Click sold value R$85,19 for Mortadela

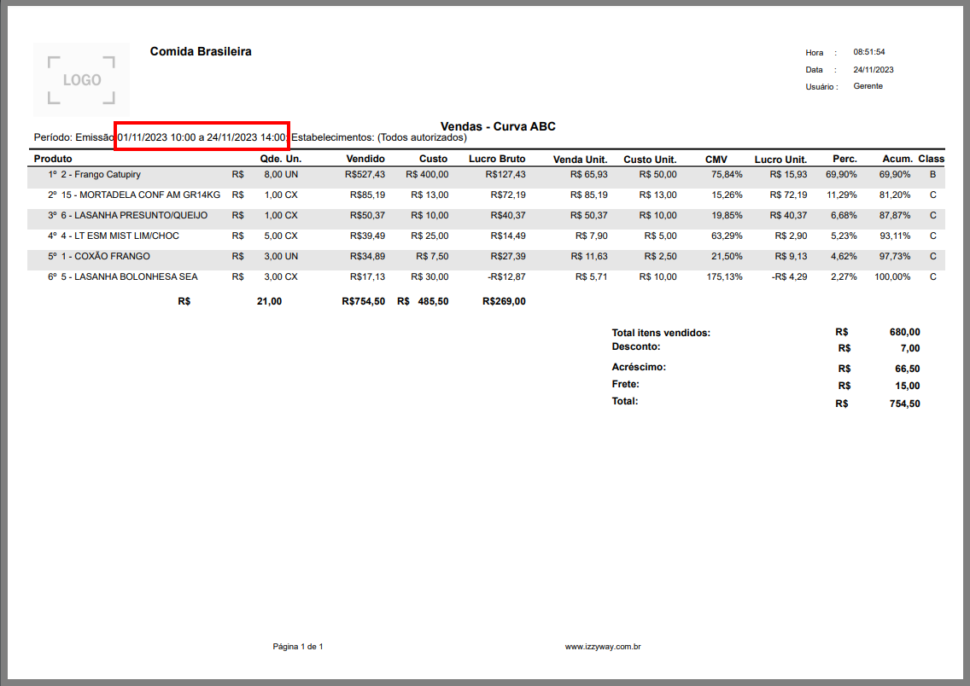367,195
